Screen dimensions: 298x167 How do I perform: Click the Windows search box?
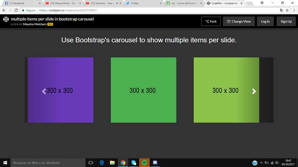pyautogui.click(x=48, y=163)
